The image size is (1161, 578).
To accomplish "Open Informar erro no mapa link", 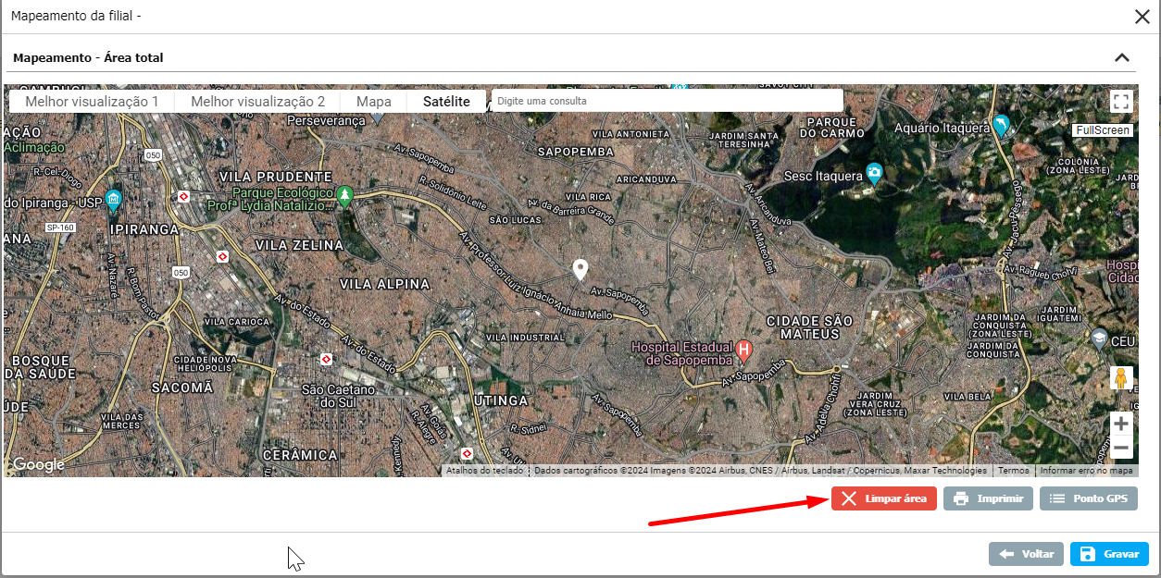I will pos(1086,471).
